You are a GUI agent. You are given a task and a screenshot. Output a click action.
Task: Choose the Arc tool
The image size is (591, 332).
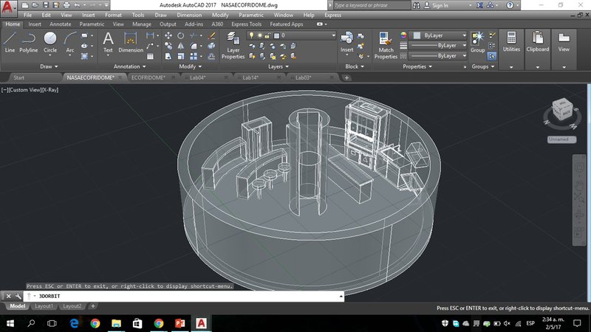pyautogui.click(x=70, y=41)
